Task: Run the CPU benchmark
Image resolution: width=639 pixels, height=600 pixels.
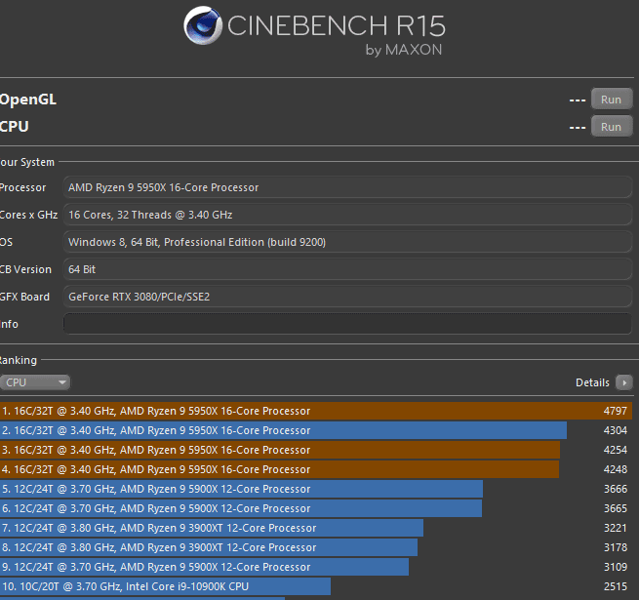Action: 612,127
